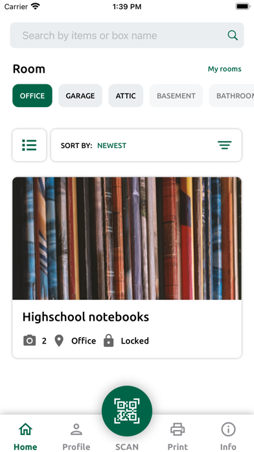Image resolution: width=254 pixels, height=452 pixels.
Task: Tap the camera photo count icon
Action: pyautogui.click(x=29, y=341)
